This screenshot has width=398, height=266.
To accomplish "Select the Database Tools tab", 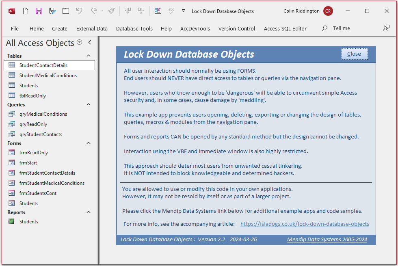I will 134,28.
